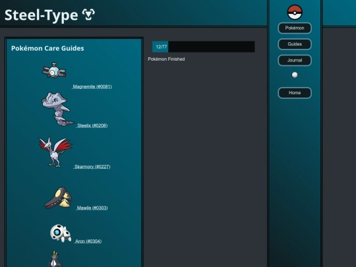Screen dimensions: 356x267
Task: Go to Home via sidebar button
Action: (295, 93)
